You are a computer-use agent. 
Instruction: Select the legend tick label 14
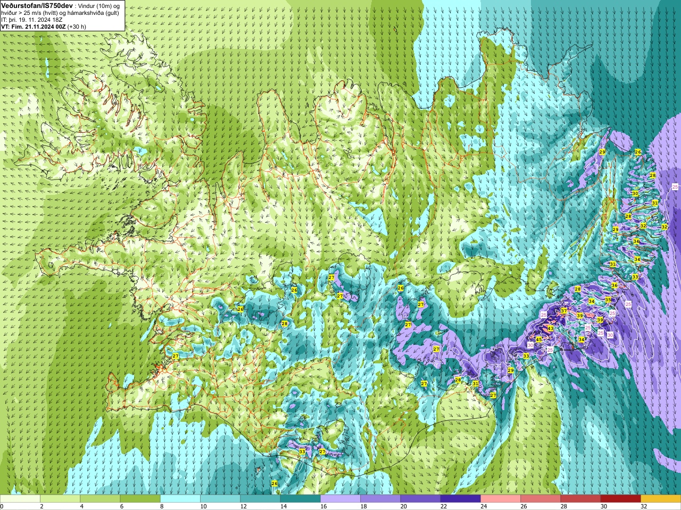pyautogui.click(x=284, y=506)
